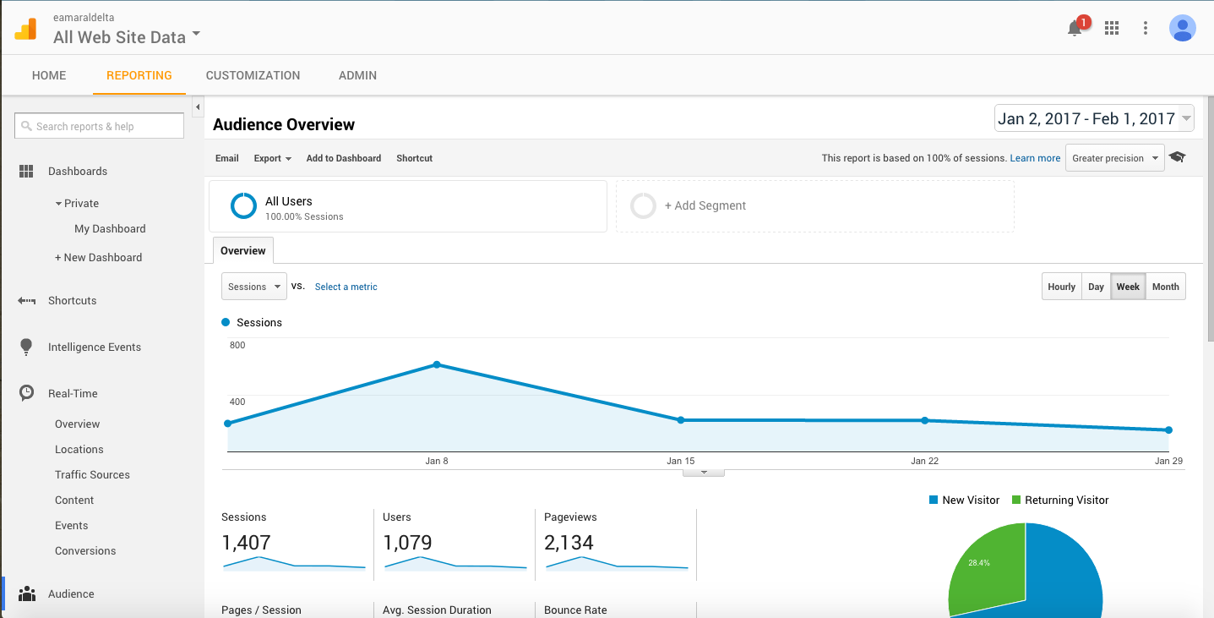Open My Dashboard

110,228
